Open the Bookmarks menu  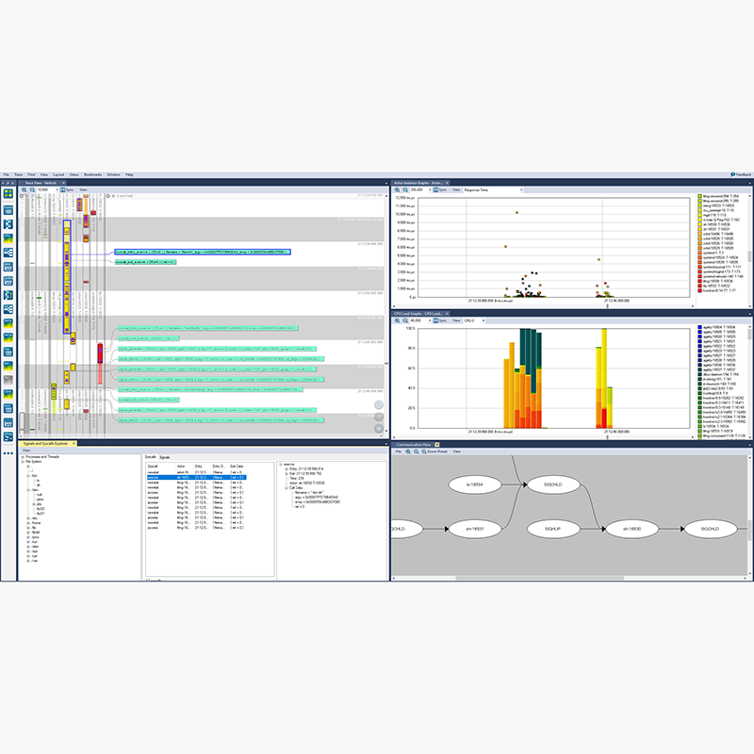[x=92, y=174]
